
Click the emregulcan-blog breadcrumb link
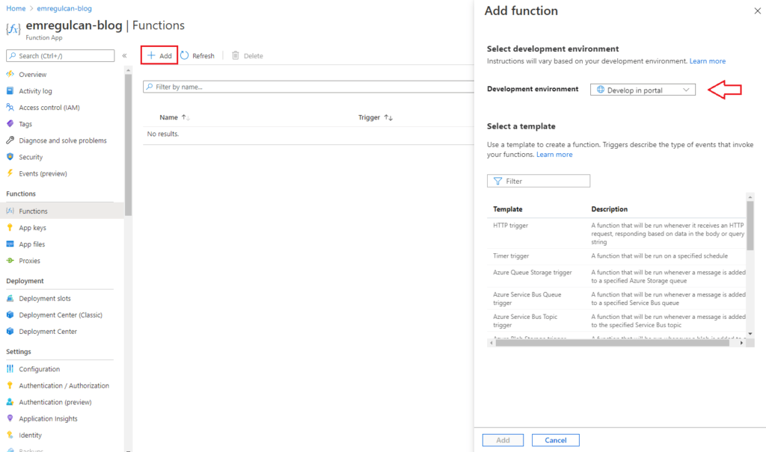click(x=64, y=8)
